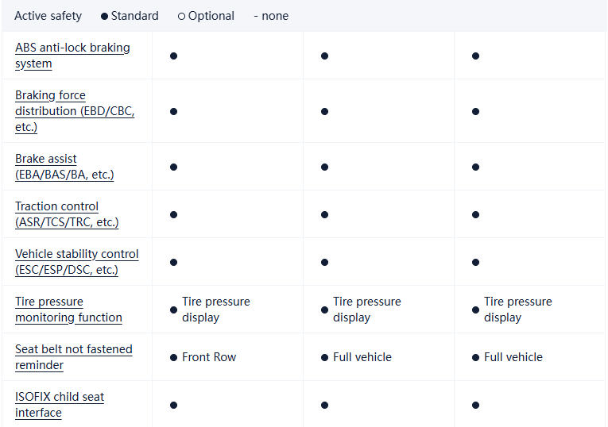Click the ABS standard dot in the first column
This screenshot has width=608, height=427.
click(173, 56)
